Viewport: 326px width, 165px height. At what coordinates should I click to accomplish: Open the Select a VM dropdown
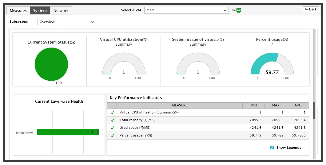click(x=186, y=10)
